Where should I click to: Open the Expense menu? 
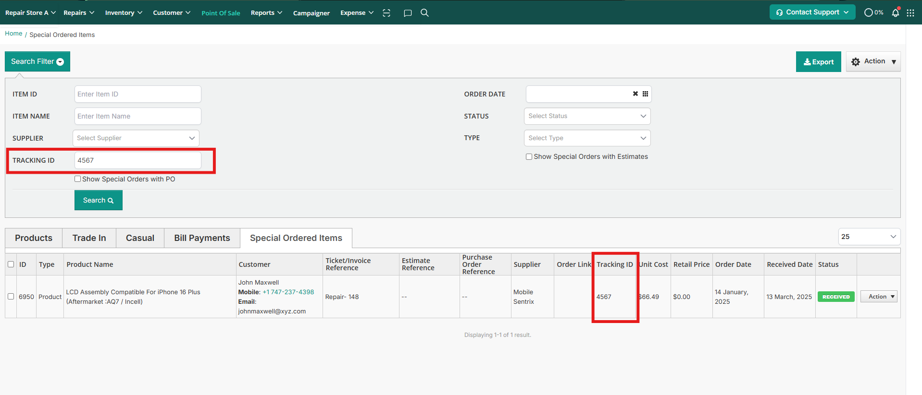[x=357, y=13]
